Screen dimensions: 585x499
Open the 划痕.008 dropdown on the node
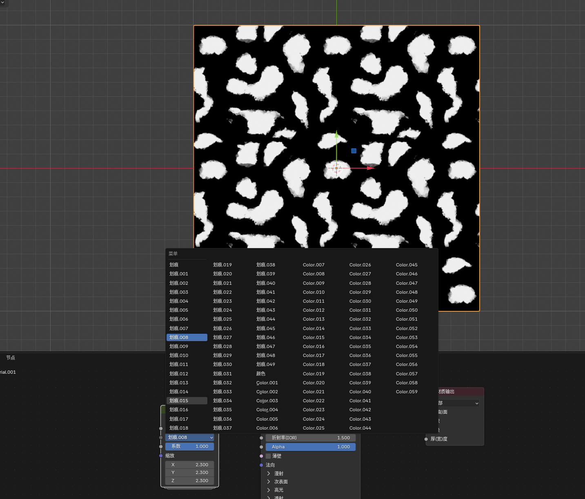point(190,437)
